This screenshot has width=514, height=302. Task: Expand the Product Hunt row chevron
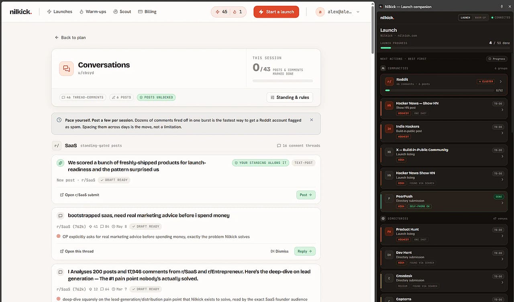pyautogui.click(x=502, y=236)
